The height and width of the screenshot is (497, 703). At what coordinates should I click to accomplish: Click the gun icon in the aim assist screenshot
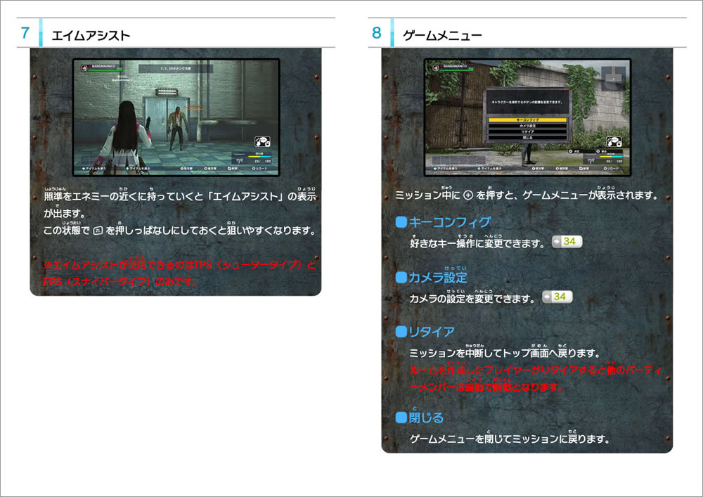coord(239,160)
